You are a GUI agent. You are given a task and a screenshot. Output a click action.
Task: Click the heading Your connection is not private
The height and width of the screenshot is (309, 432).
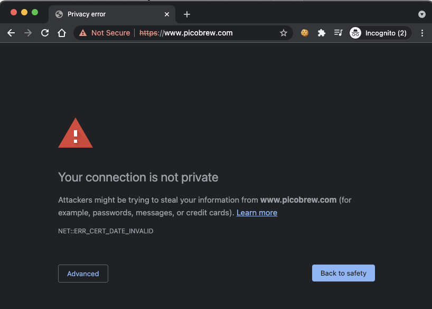(138, 177)
